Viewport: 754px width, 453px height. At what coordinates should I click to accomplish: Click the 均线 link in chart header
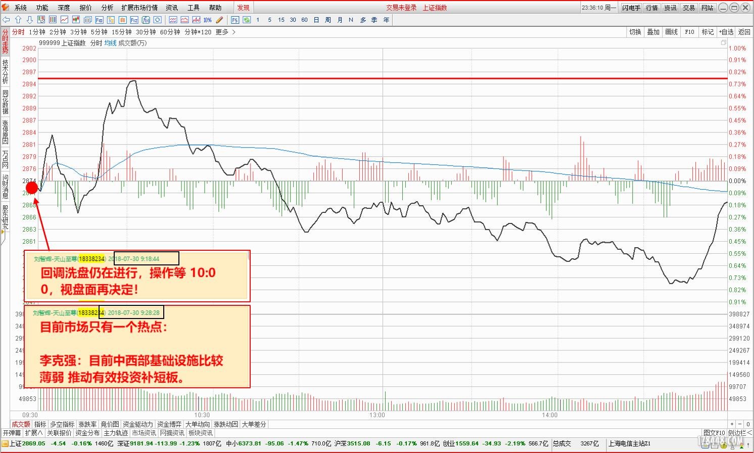point(110,43)
